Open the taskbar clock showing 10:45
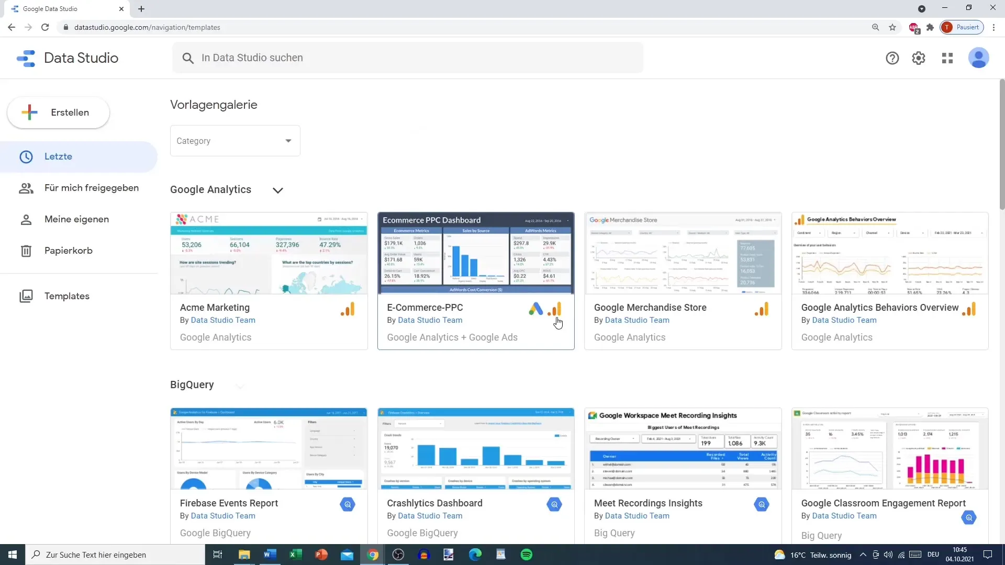This screenshot has height=565, width=1005. click(959, 555)
